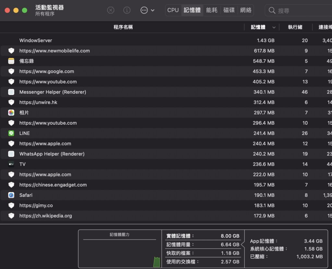332x269 pixels.
Task: Click the 備忘錄 Notes app icon
Action: pyautogui.click(x=11, y=61)
